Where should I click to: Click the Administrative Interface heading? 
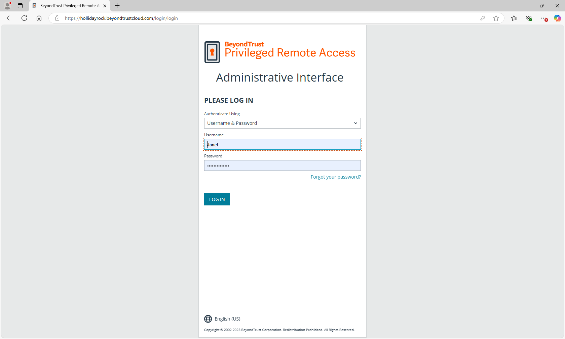pos(280,78)
